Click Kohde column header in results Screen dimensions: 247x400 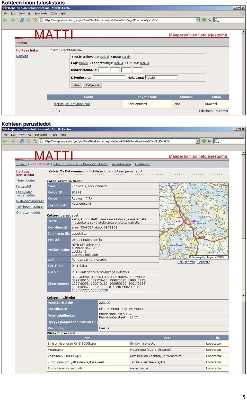pyautogui.click(x=89, y=97)
